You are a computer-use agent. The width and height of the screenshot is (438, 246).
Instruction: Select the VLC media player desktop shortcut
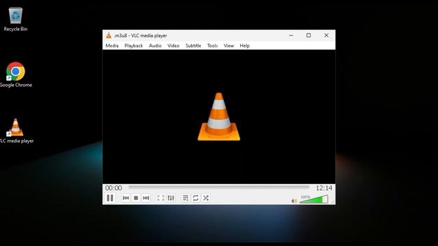click(x=16, y=131)
